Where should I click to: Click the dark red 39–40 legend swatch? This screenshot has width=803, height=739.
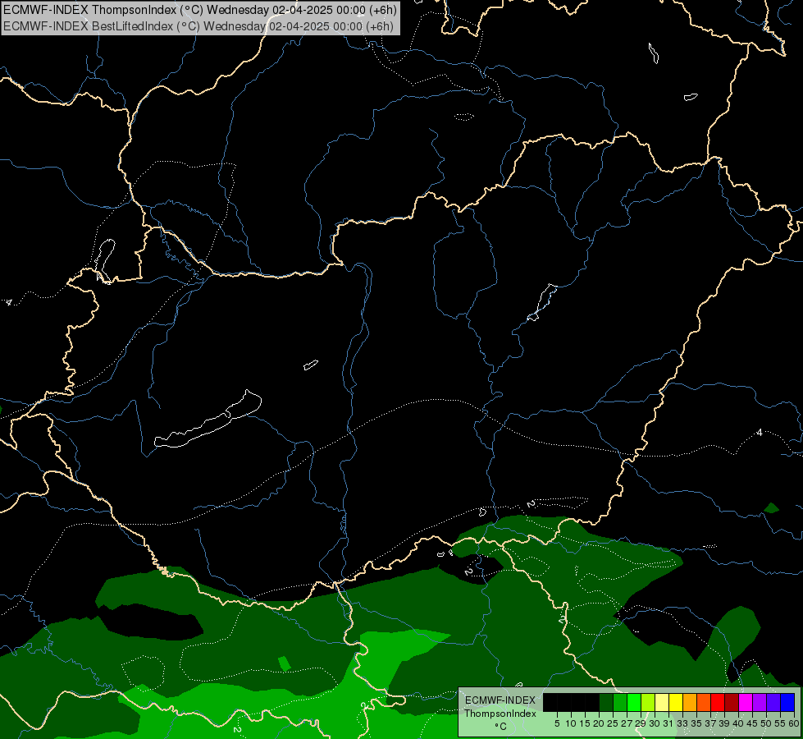click(732, 702)
